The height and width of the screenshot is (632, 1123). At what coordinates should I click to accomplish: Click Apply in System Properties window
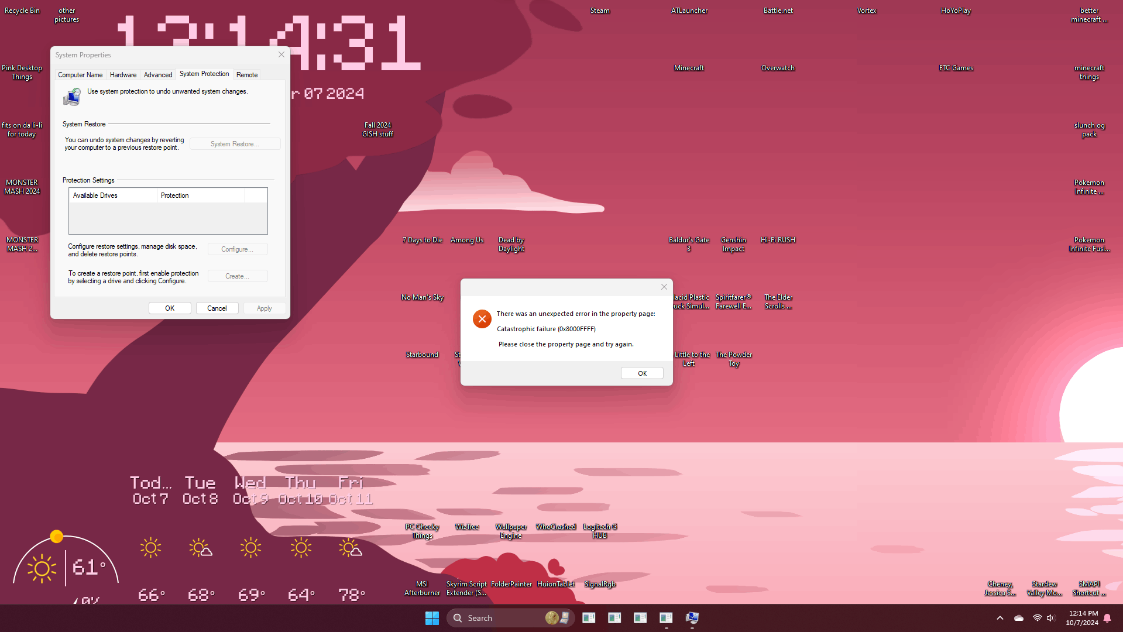pos(265,308)
